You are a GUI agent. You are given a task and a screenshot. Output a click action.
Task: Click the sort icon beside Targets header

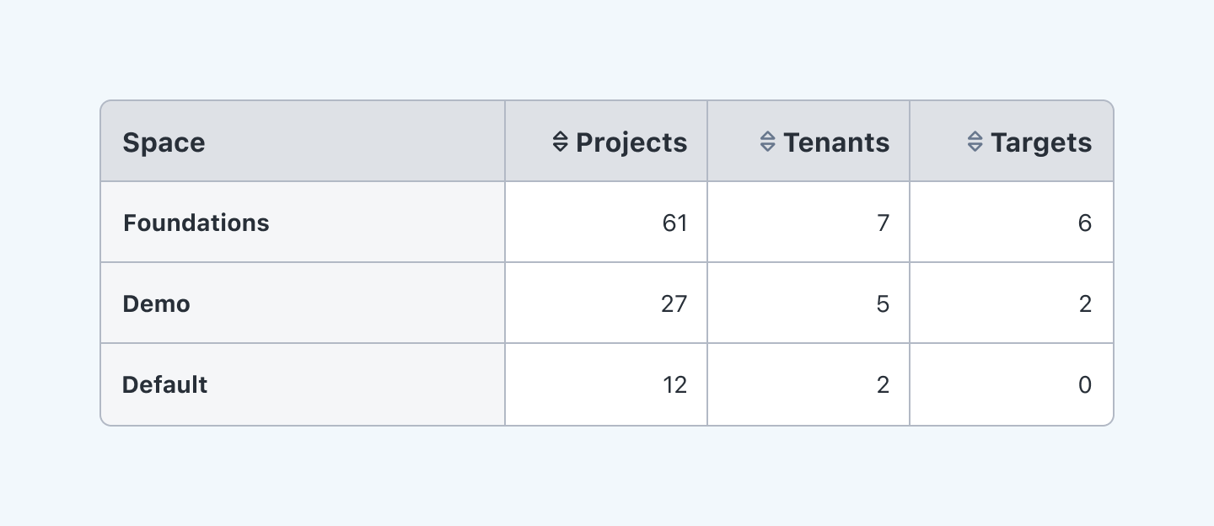pyautogui.click(x=975, y=142)
